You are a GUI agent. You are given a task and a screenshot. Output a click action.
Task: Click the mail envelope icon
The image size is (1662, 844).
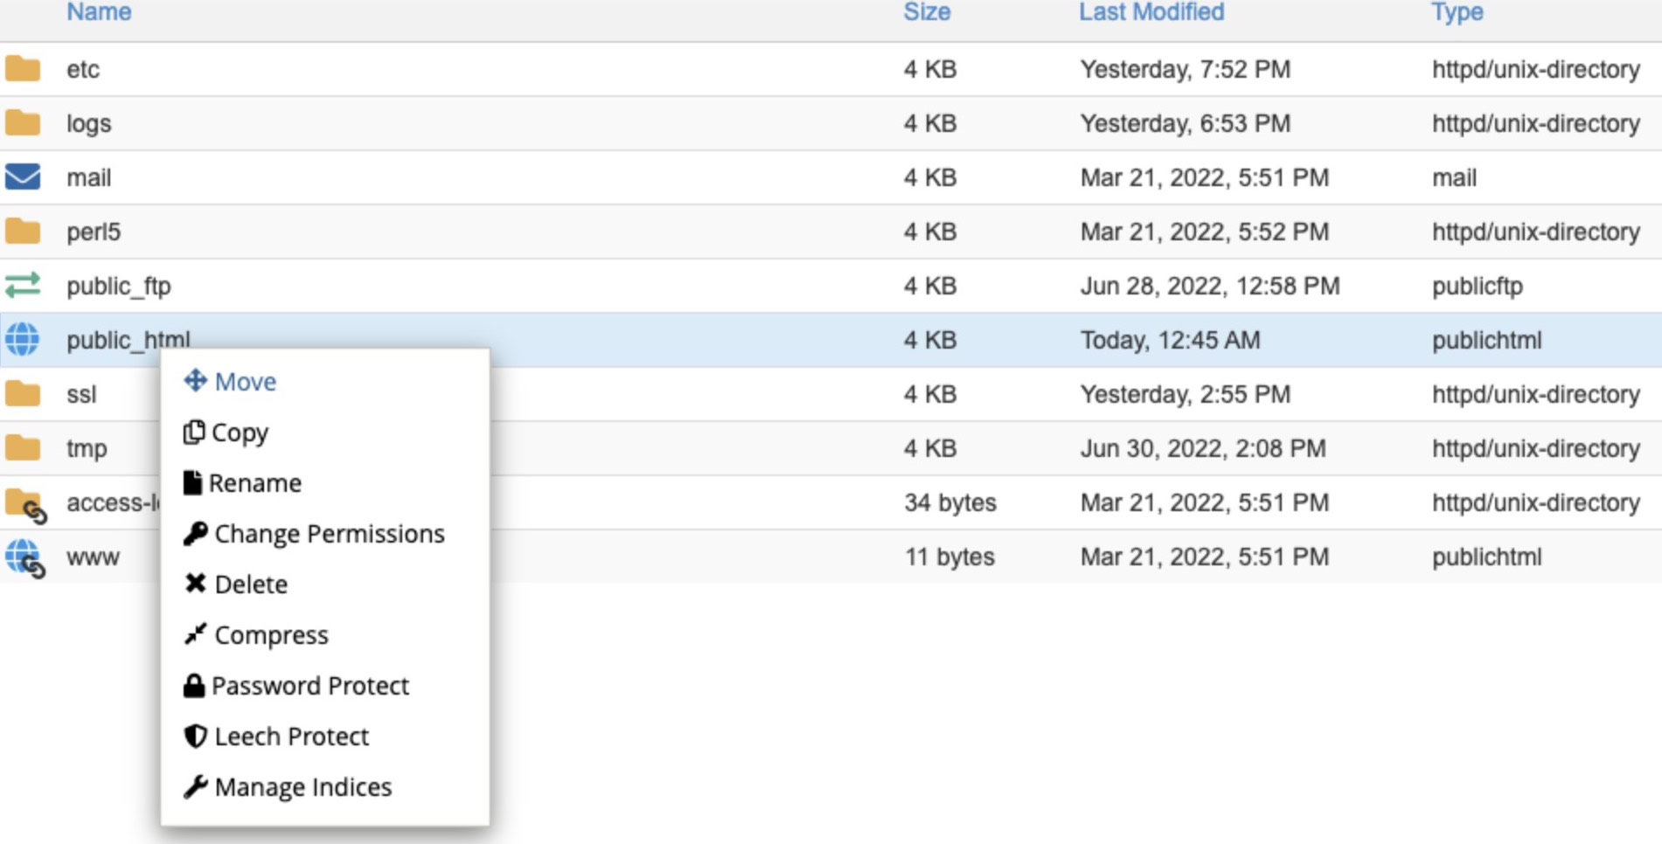[23, 177]
